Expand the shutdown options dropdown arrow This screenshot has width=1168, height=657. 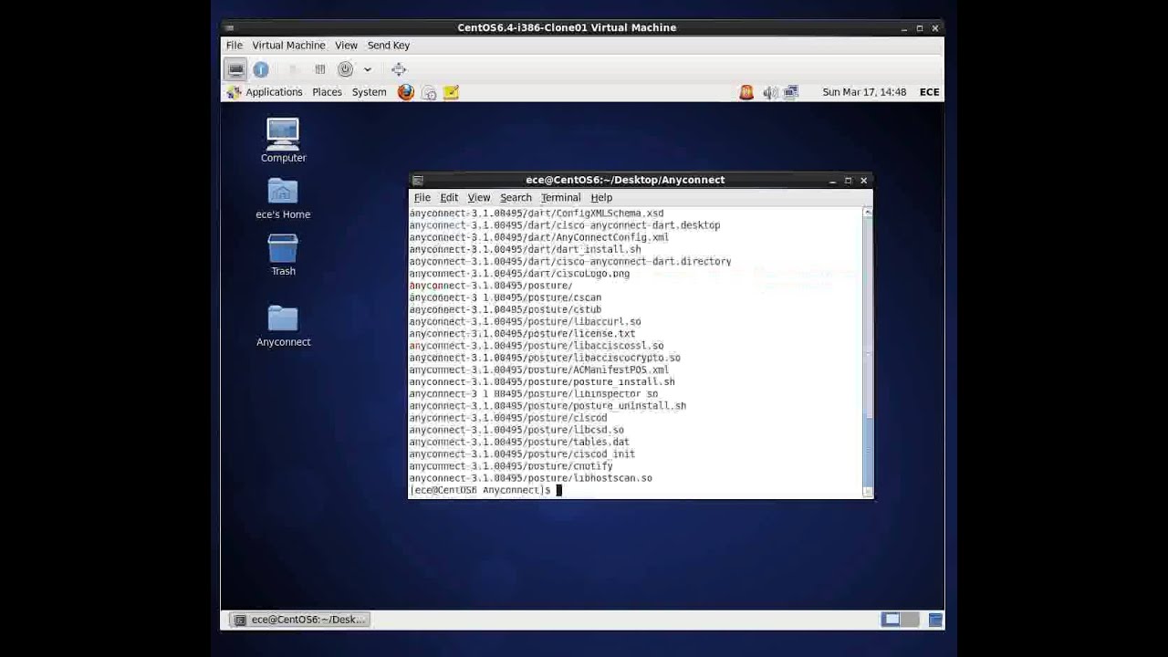click(368, 69)
